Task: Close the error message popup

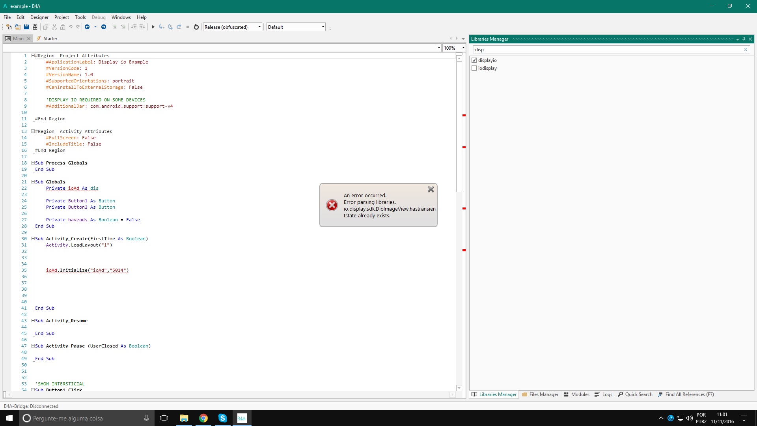Action: click(431, 189)
